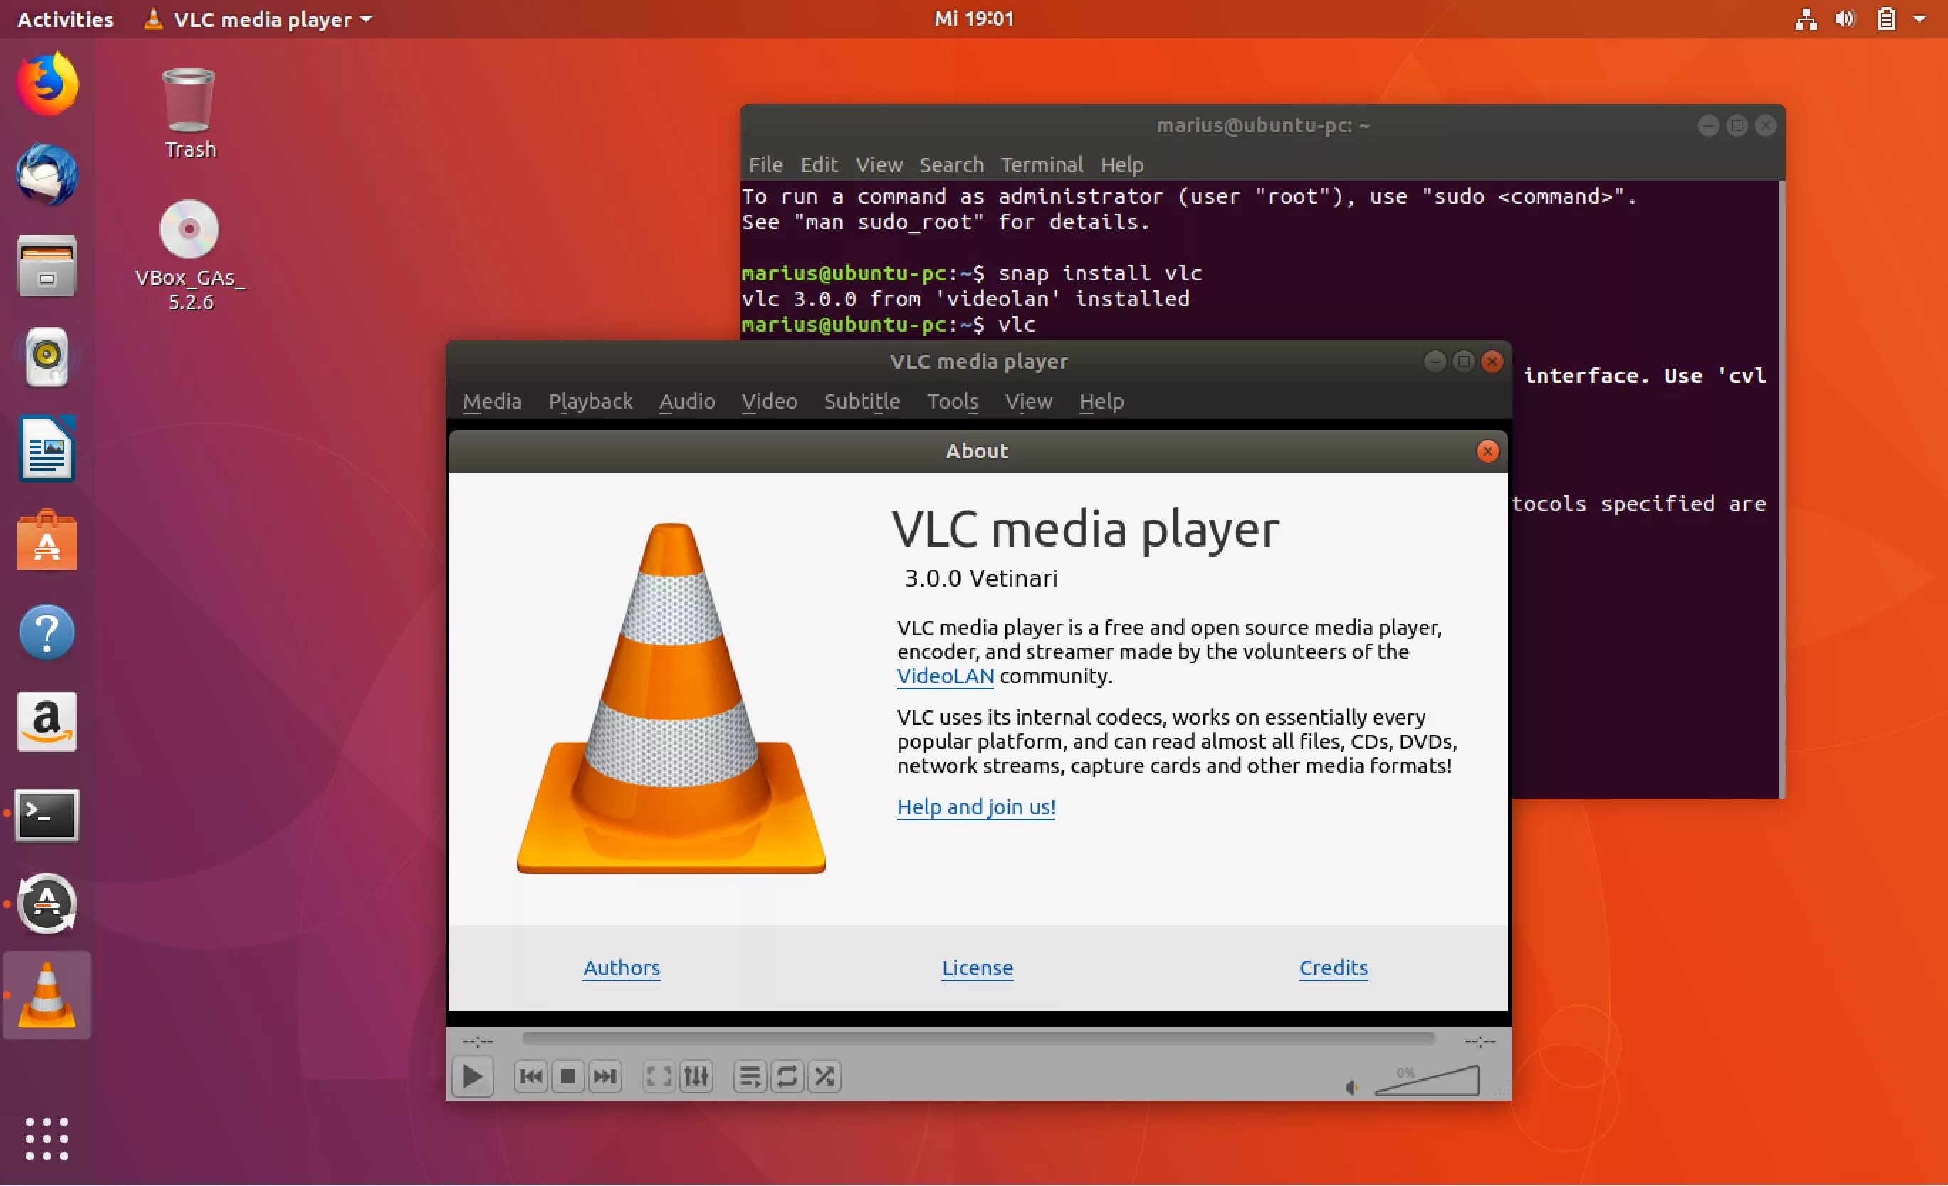Mute audio using the speaker icon
Image resolution: width=1948 pixels, height=1186 pixels.
(x=1351, y=1088)
